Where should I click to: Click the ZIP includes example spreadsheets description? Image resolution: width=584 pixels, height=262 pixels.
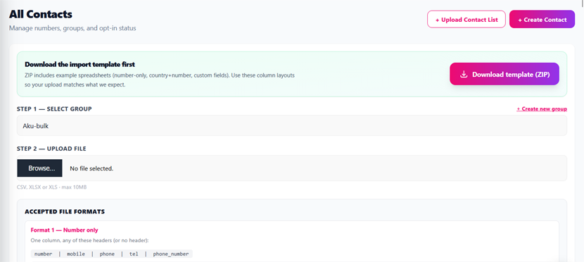pos(160,80)
